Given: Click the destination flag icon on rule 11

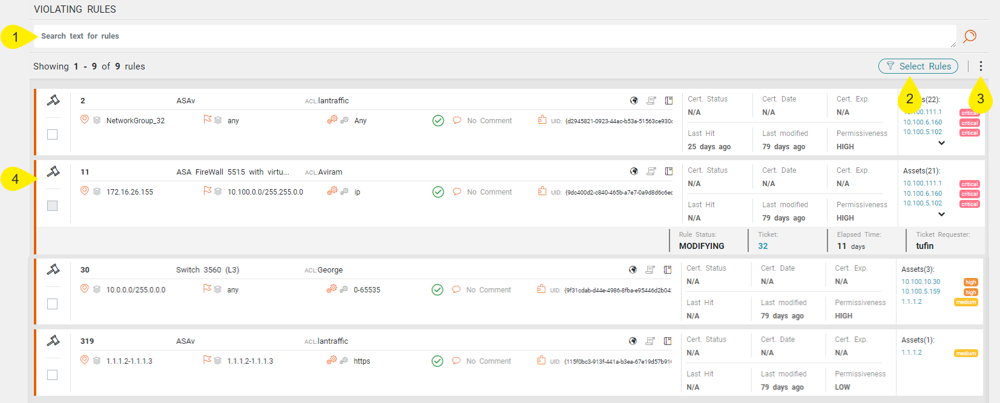Looking at the screenshot, I should pos(208,191).
